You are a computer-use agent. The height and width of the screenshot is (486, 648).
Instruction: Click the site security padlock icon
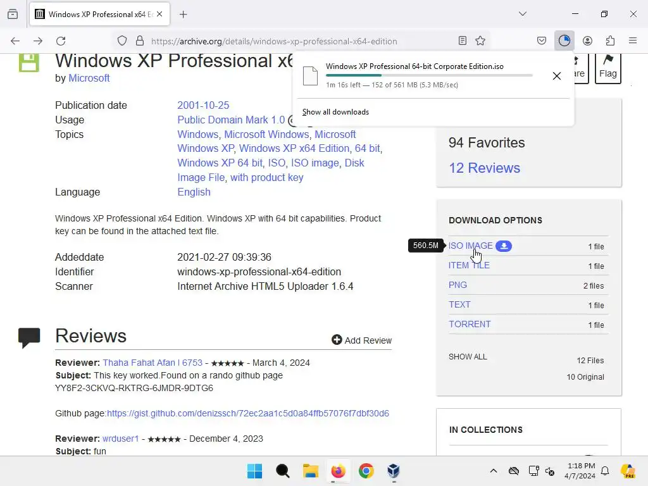coord(140,41)
